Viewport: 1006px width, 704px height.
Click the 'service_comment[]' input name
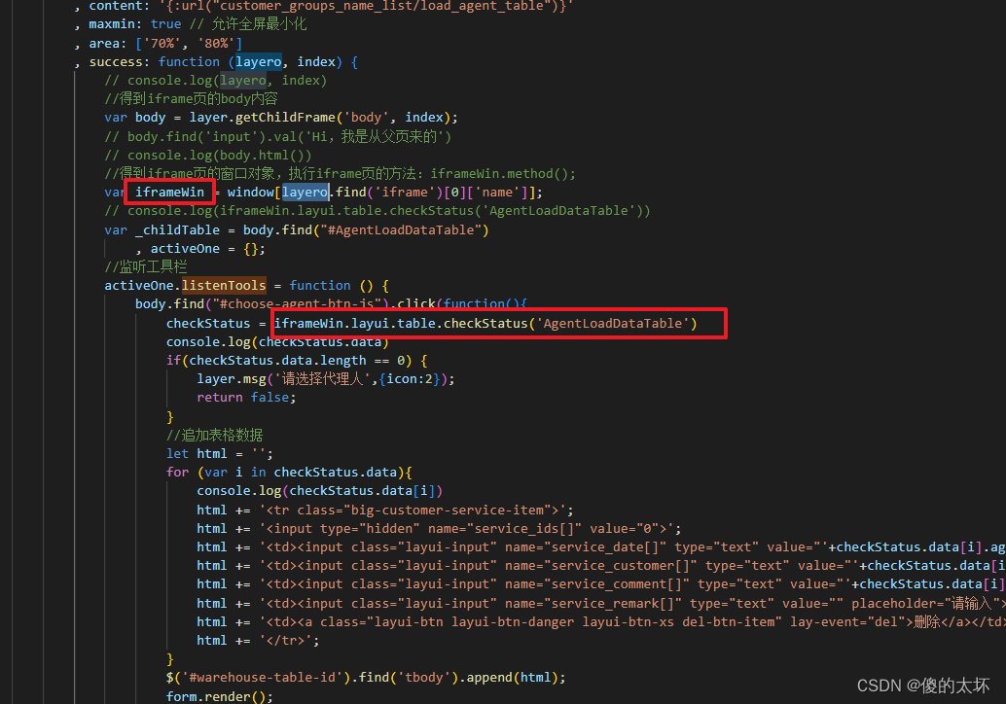click(x=617, y=584)
